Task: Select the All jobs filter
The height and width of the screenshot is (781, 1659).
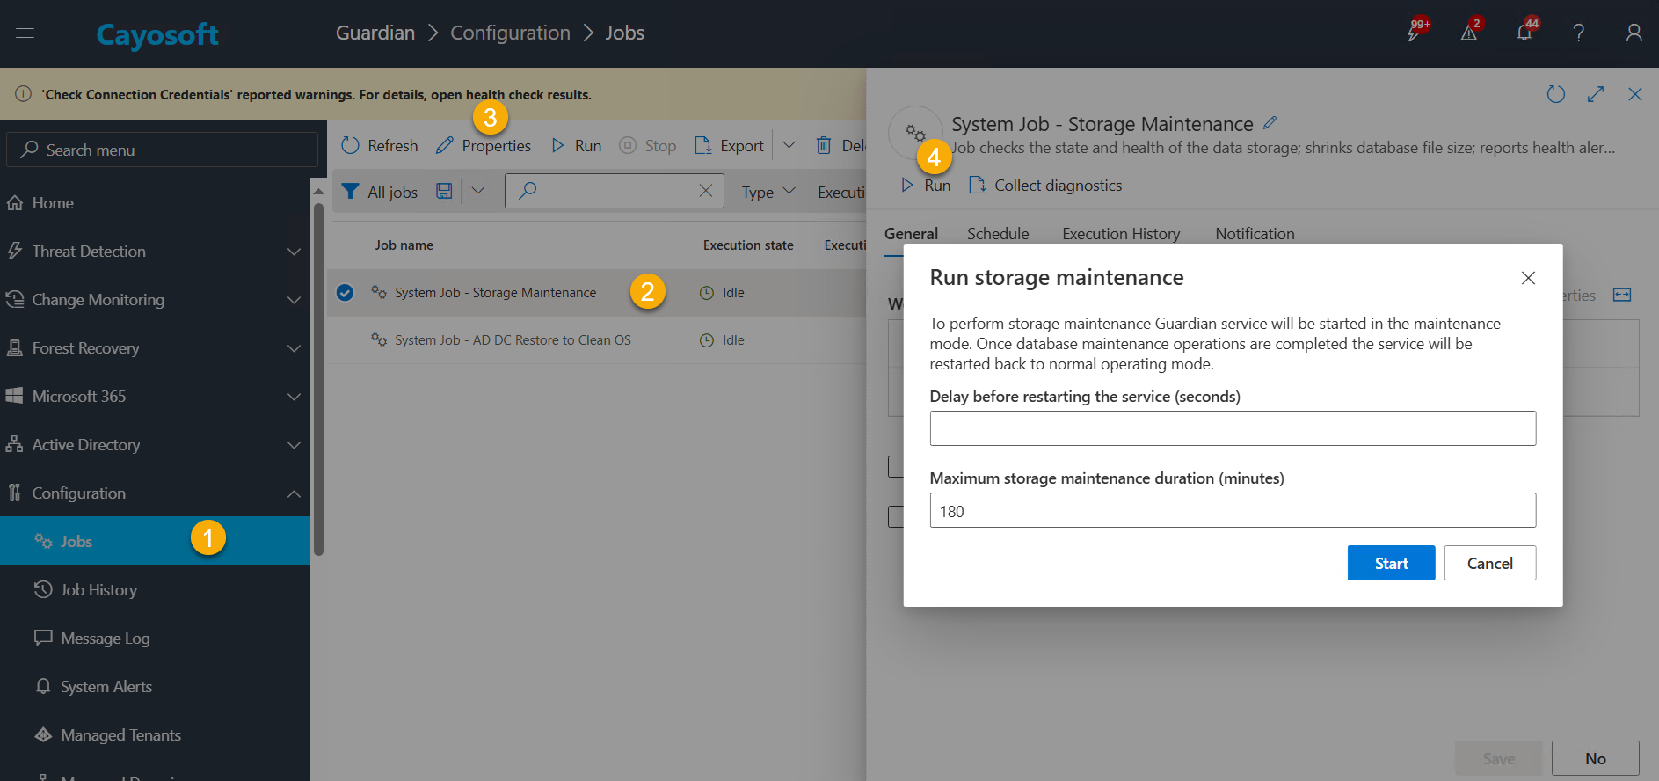Action: (x=380, y=192)
